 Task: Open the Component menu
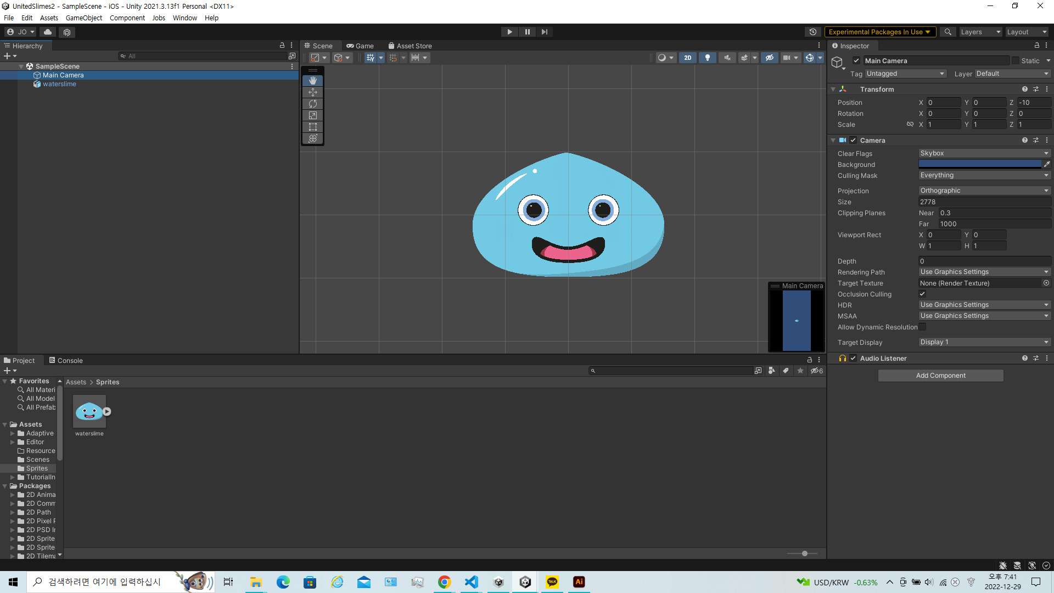127,18
